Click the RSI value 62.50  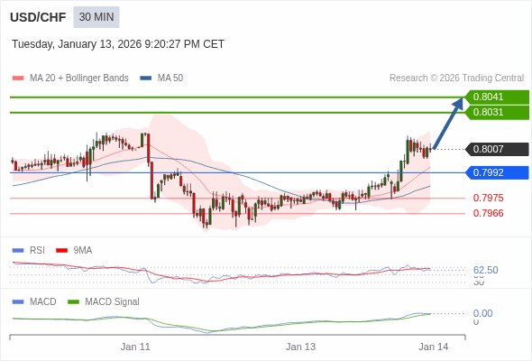[x=486, y=271]
